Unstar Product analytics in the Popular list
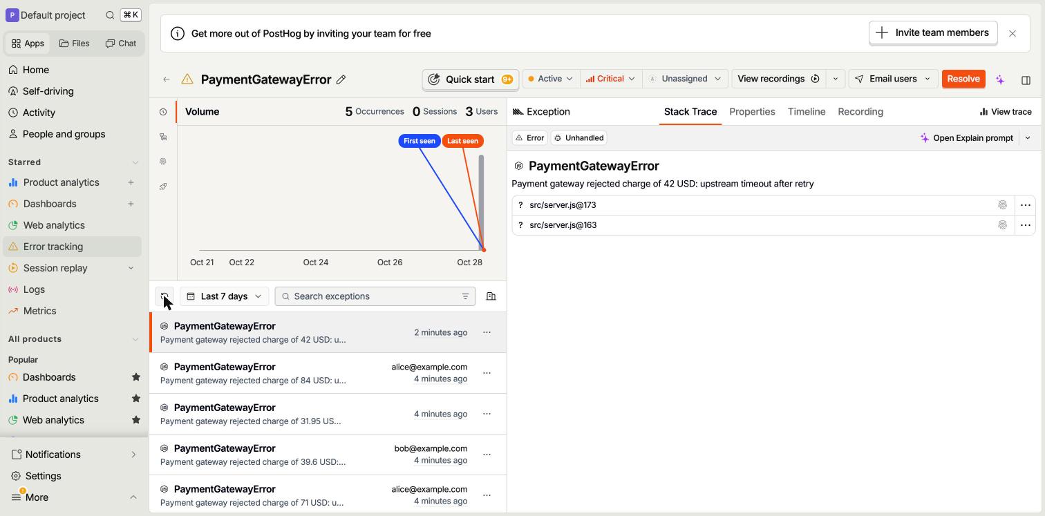The height and width of the screenshot is (516, 1045). click(136, 399)
